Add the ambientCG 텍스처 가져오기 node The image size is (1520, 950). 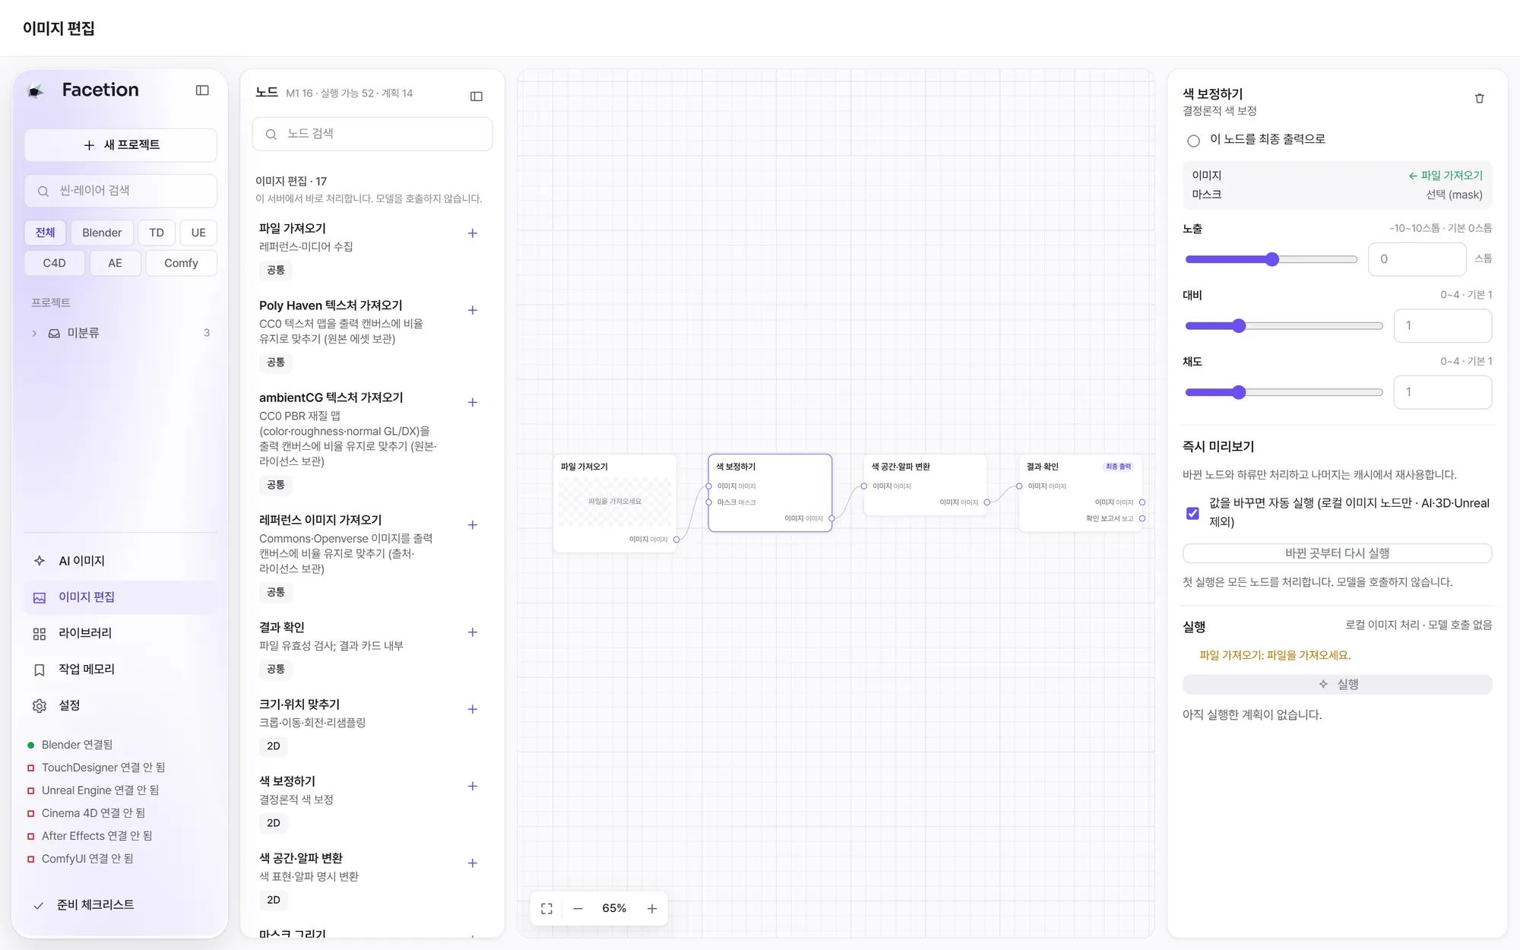[x=472, y=402]
